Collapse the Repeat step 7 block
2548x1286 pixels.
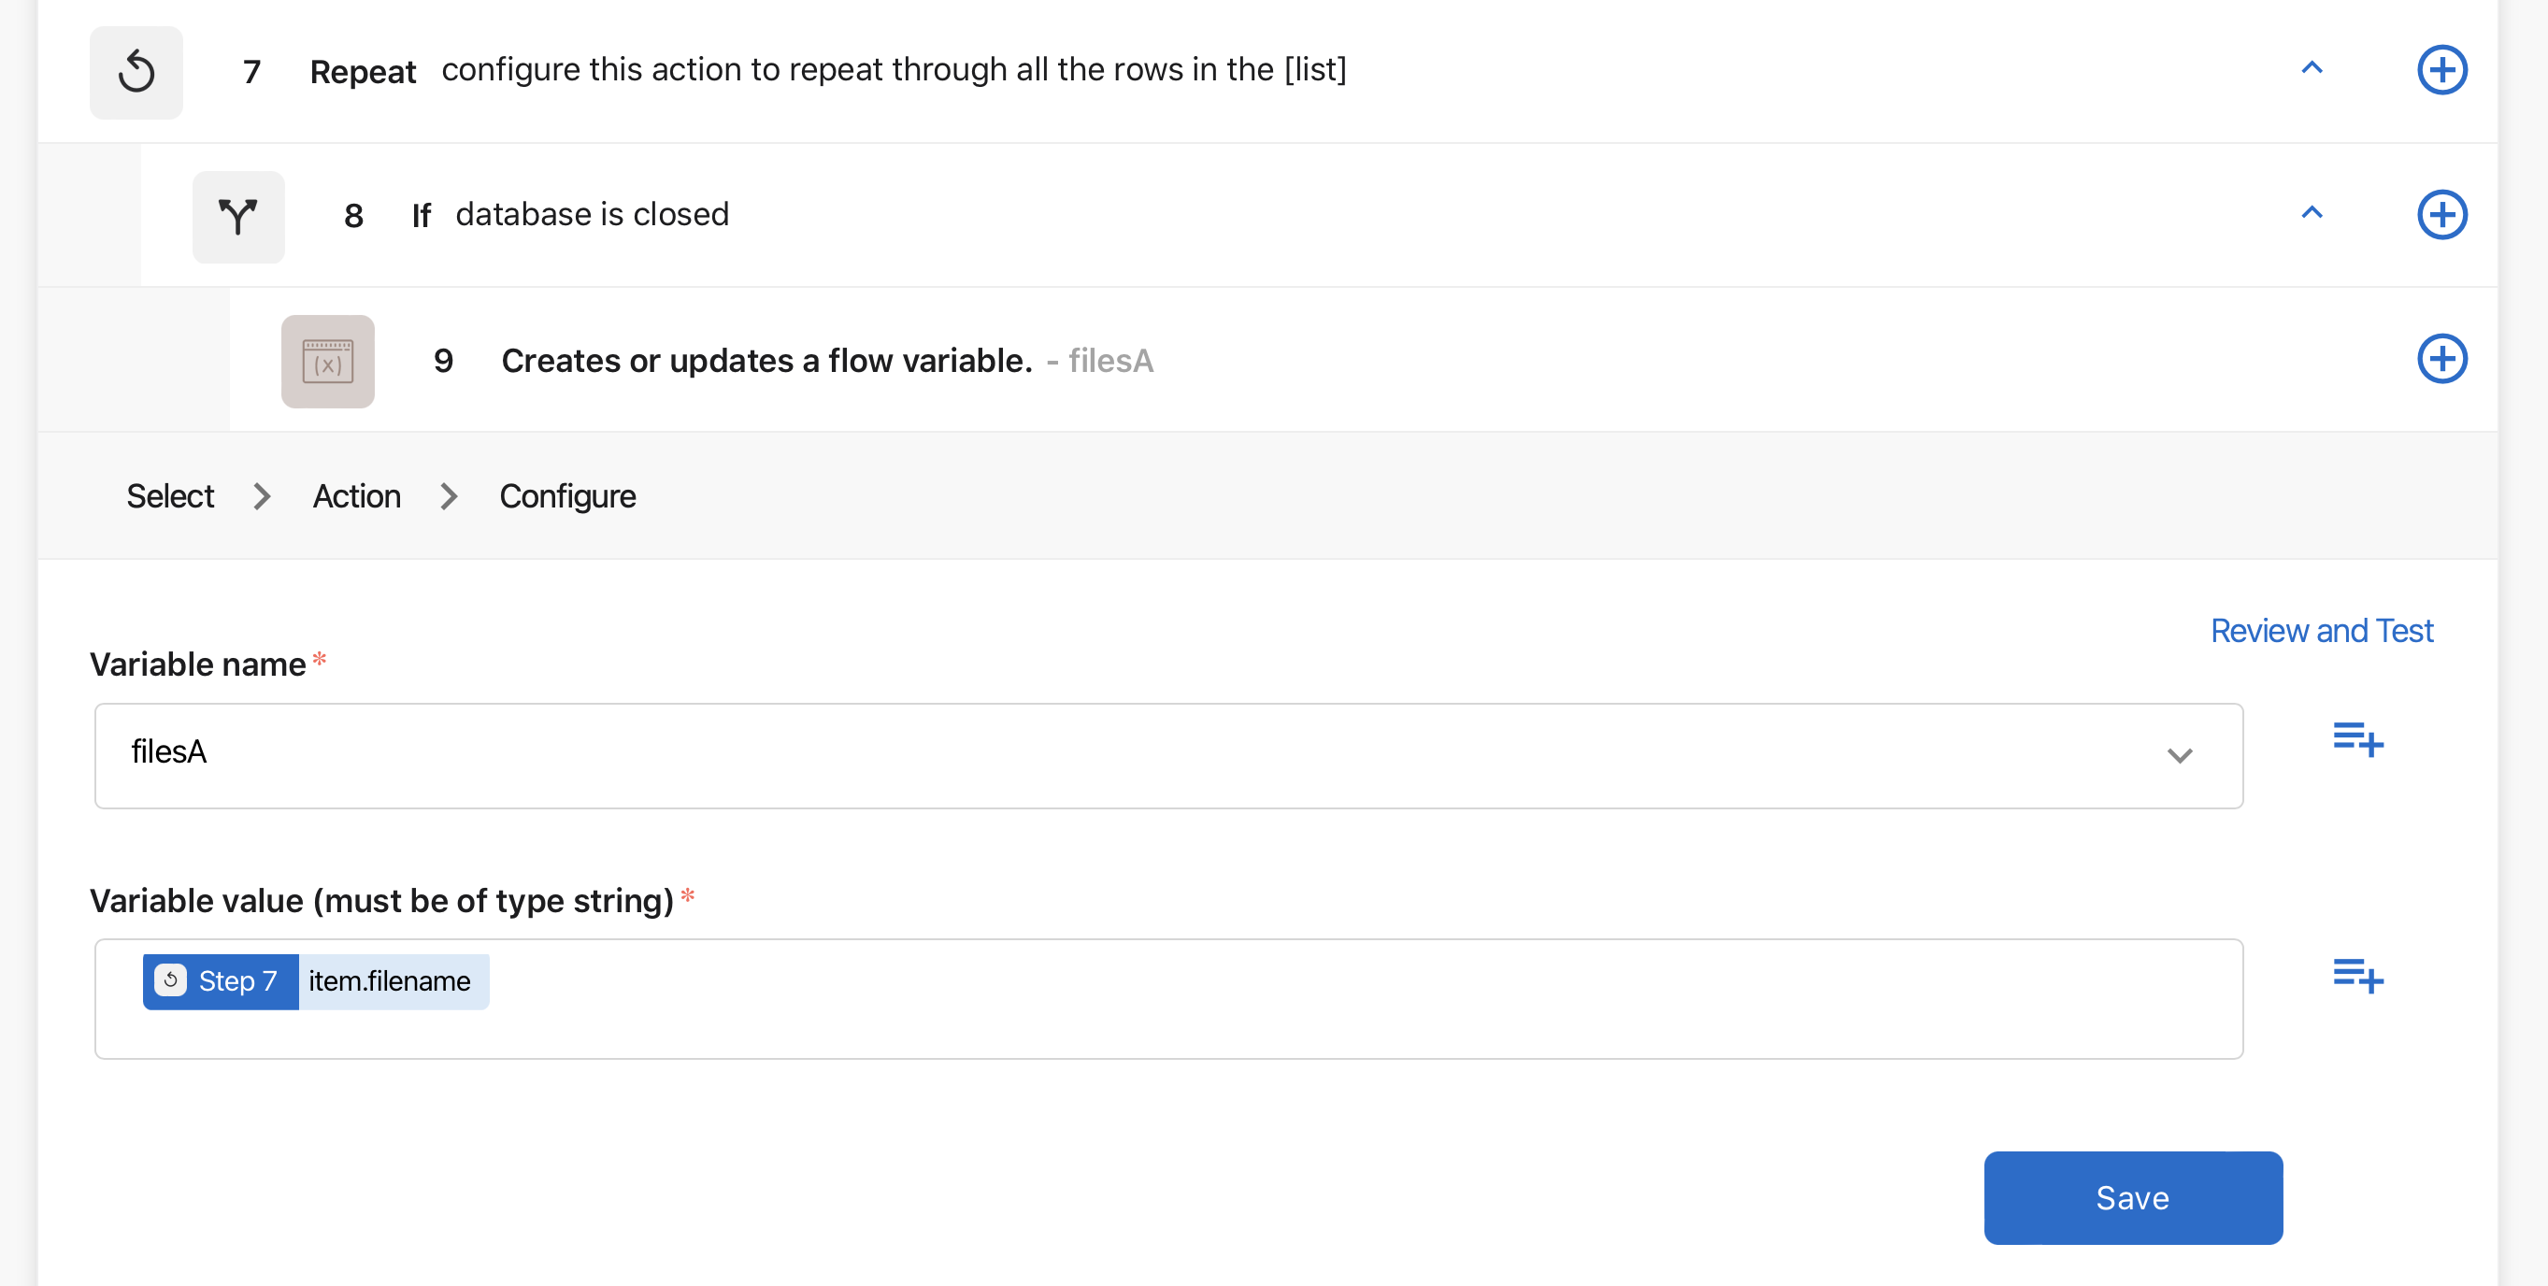tap(2312, 68)
